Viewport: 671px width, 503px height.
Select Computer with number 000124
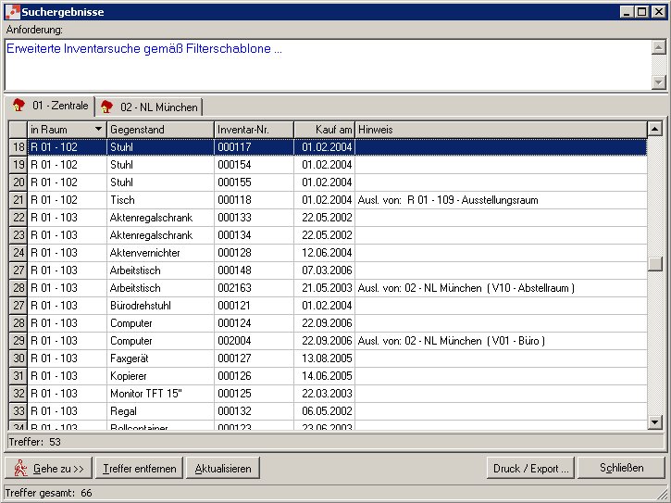click(328, 323)
